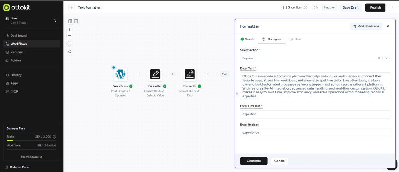
Task: Click the eraser icon on canvas toolbar
Action: tap(69, 51)
